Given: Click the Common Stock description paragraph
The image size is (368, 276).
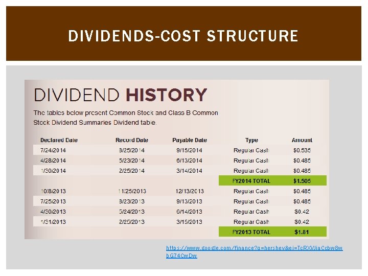Looking at the screenshot, I should click(x=126, y=118).
